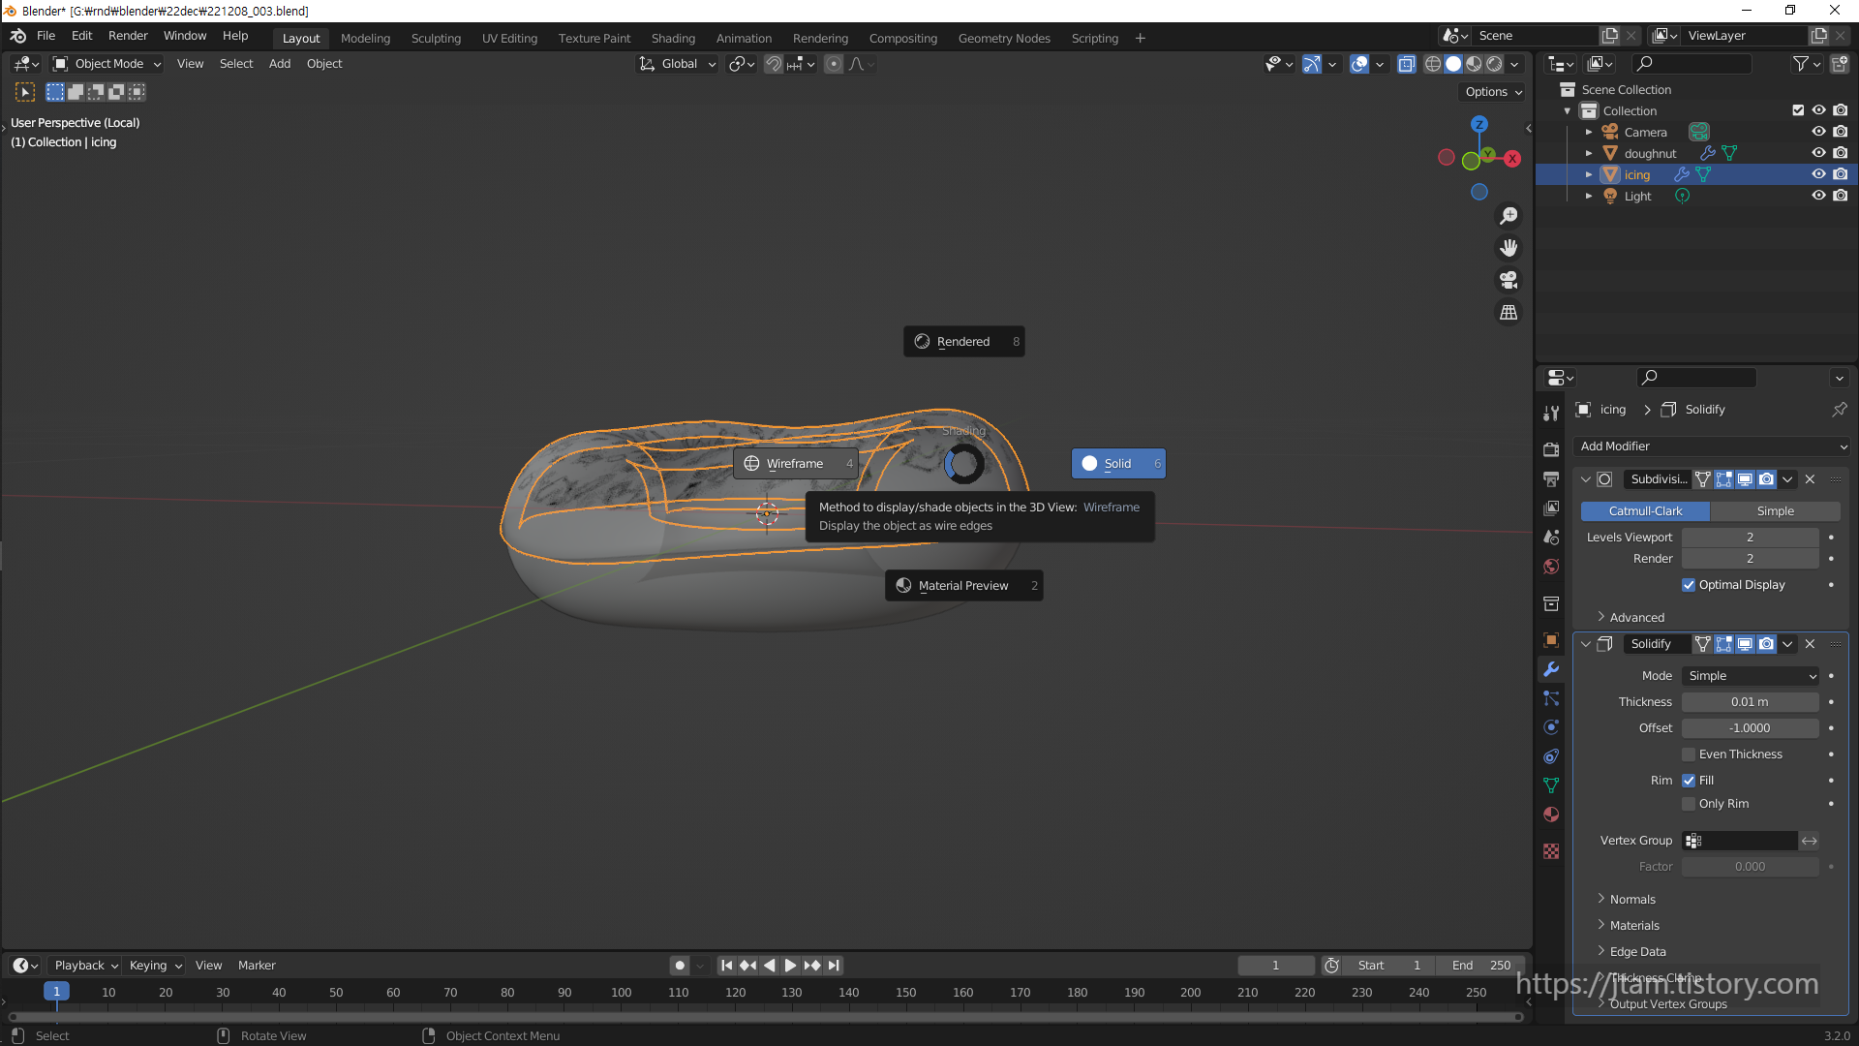Image resolution: width=1859 pixels, height=1046 pixels.
Task: Open Material properties tab icon
Action: point(1551,815)
